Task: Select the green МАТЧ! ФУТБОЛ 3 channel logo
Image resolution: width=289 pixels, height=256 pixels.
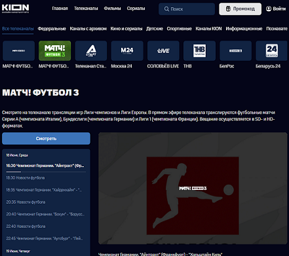Action: coord(55,50)
